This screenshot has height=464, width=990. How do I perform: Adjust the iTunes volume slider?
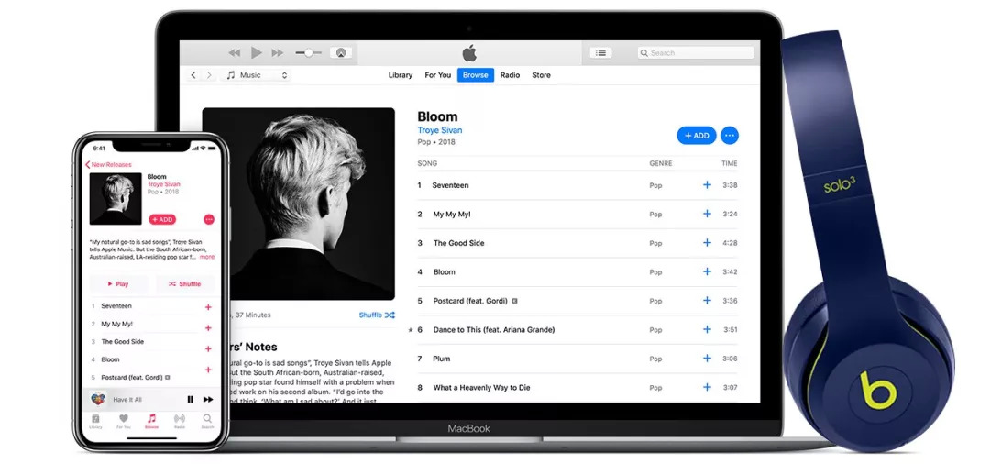coord(308,53)
